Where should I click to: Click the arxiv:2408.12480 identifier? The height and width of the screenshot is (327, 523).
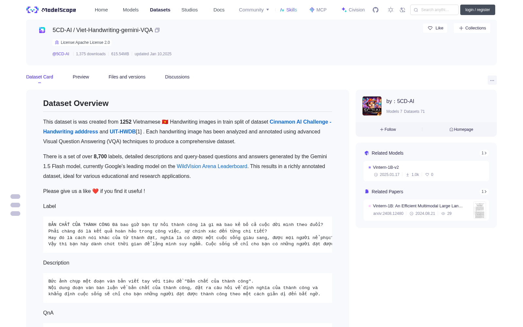pyautogui.click(x=388, y=214)
